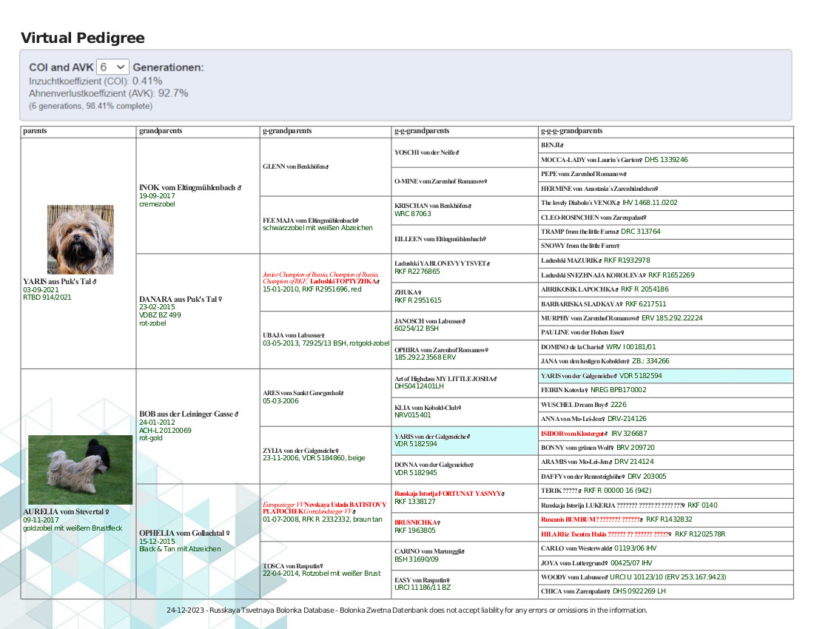
Task: Select FEE MAJA vom Eltingmühlenbach
Action: [311, 221]
